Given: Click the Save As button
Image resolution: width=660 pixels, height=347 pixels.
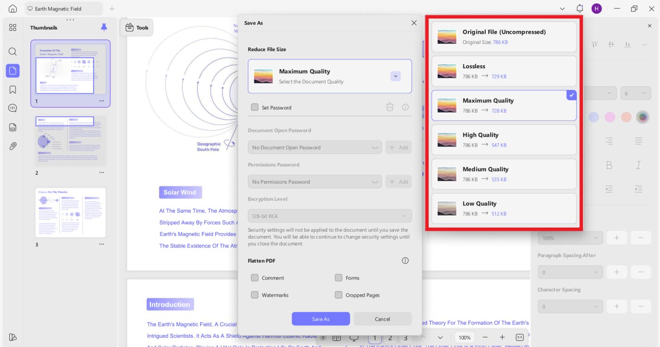Looking at the screenshot, I should [320, 319].
